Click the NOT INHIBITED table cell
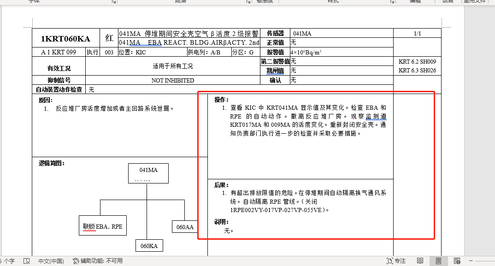Viewport: 495px width, 266px height. (x=173, y=80)
